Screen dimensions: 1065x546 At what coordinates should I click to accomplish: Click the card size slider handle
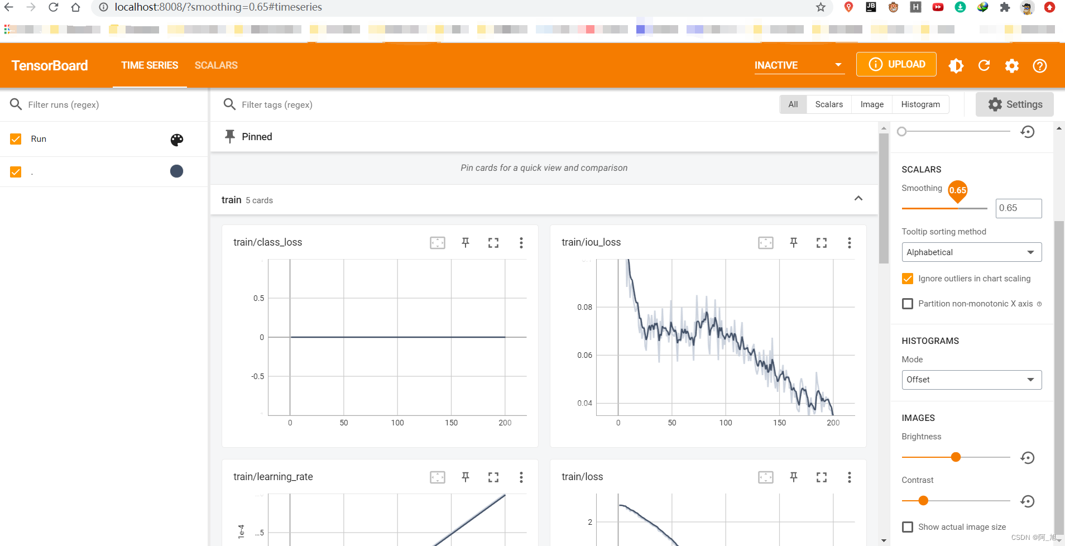901,132
